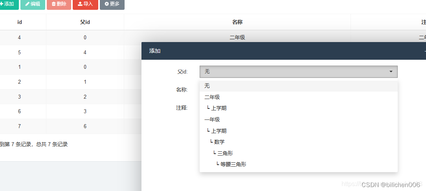Image resolution: width=426 pixels, height=191 pixels.
Task: Select 等腰三角形 option in dropdown list
Action: coord(299,164)
